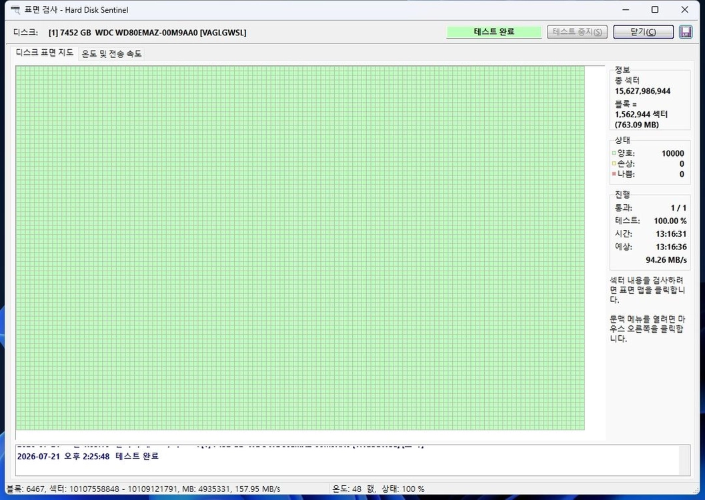Viewport: 705px width, 500px height.
Task: Click the 테스트 완료 status indicator
Action: 494,32
